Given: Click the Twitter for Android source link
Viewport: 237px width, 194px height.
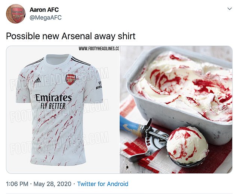Looking at the screenshot, I should (x=103, y=184).
